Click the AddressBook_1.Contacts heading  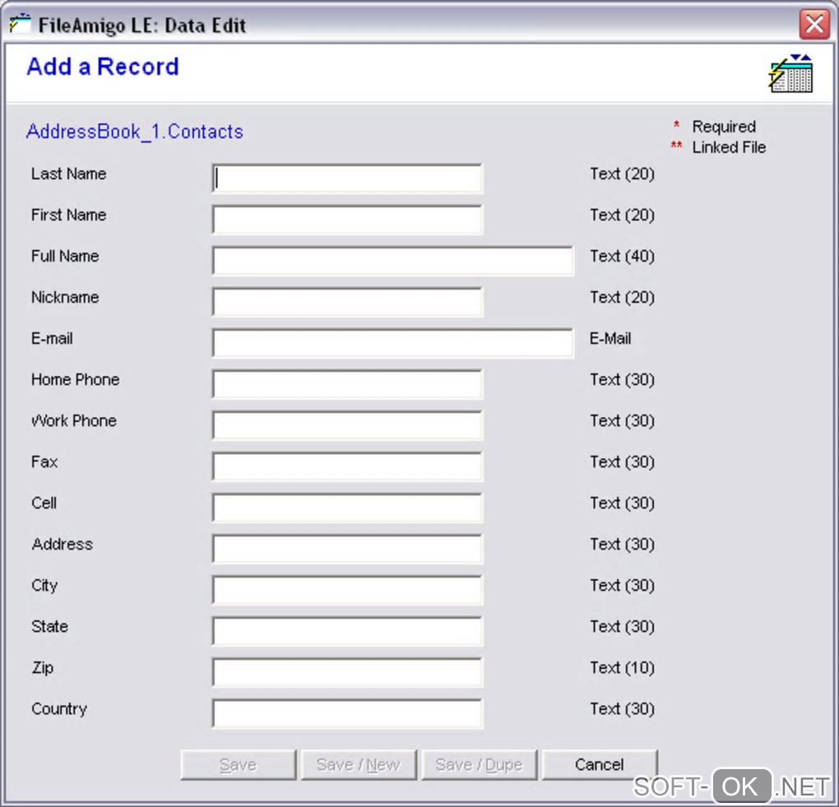(x=134, y=132)
